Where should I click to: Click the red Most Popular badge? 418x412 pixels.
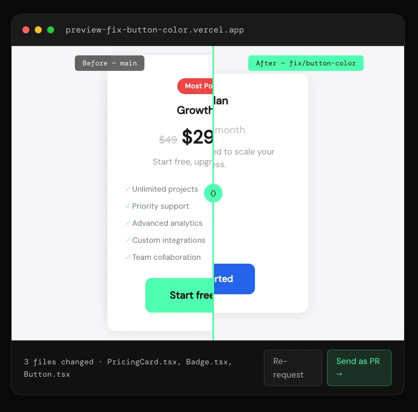click(195, 86)
